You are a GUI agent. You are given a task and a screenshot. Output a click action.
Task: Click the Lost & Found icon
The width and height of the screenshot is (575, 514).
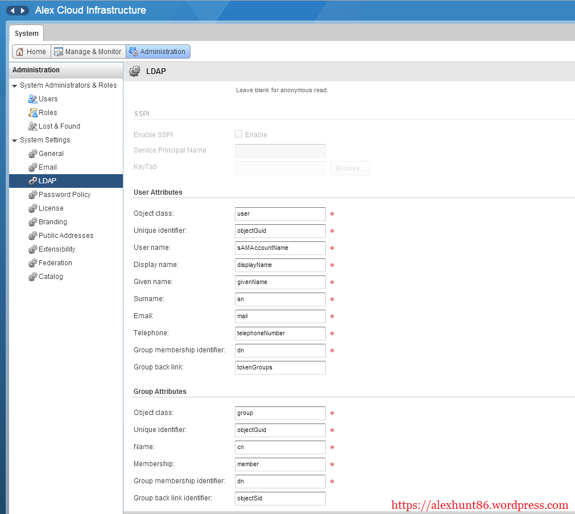click(x=33, y=126)
